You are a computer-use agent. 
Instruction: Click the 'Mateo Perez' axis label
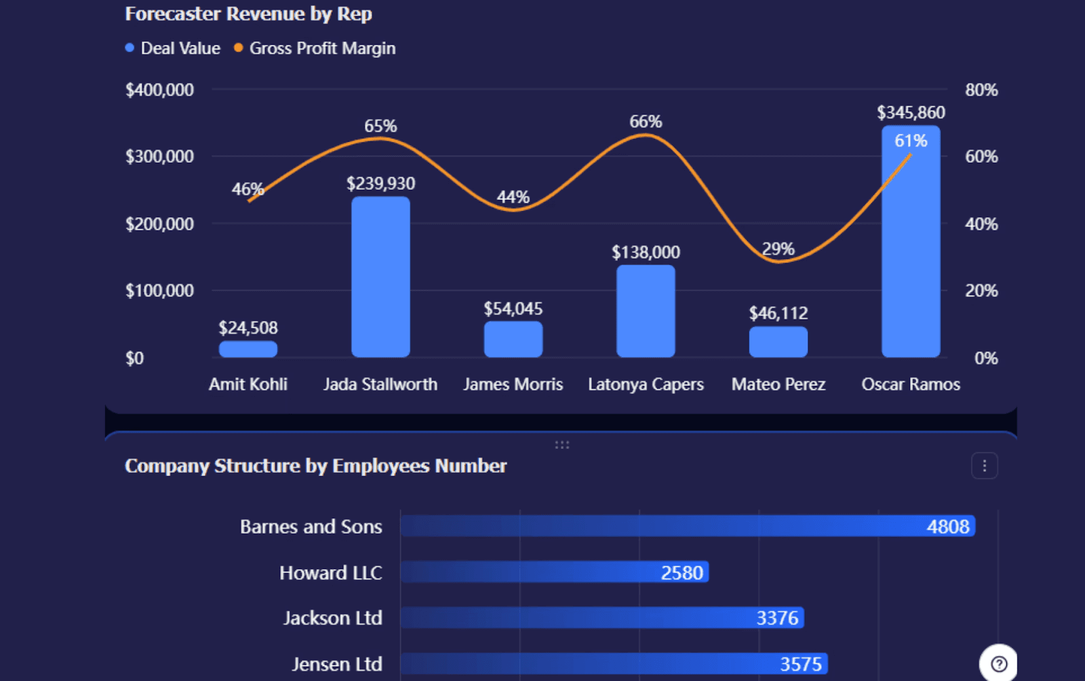(x=778, y=385)
